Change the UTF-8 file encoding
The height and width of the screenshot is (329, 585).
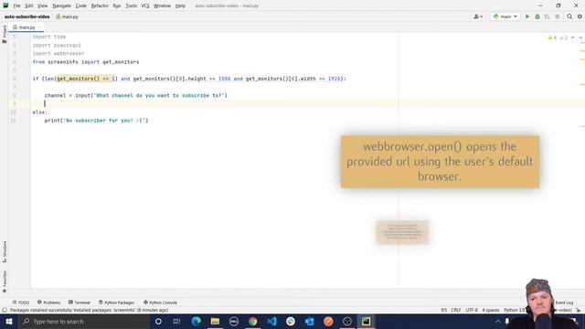tap(472, 311)
